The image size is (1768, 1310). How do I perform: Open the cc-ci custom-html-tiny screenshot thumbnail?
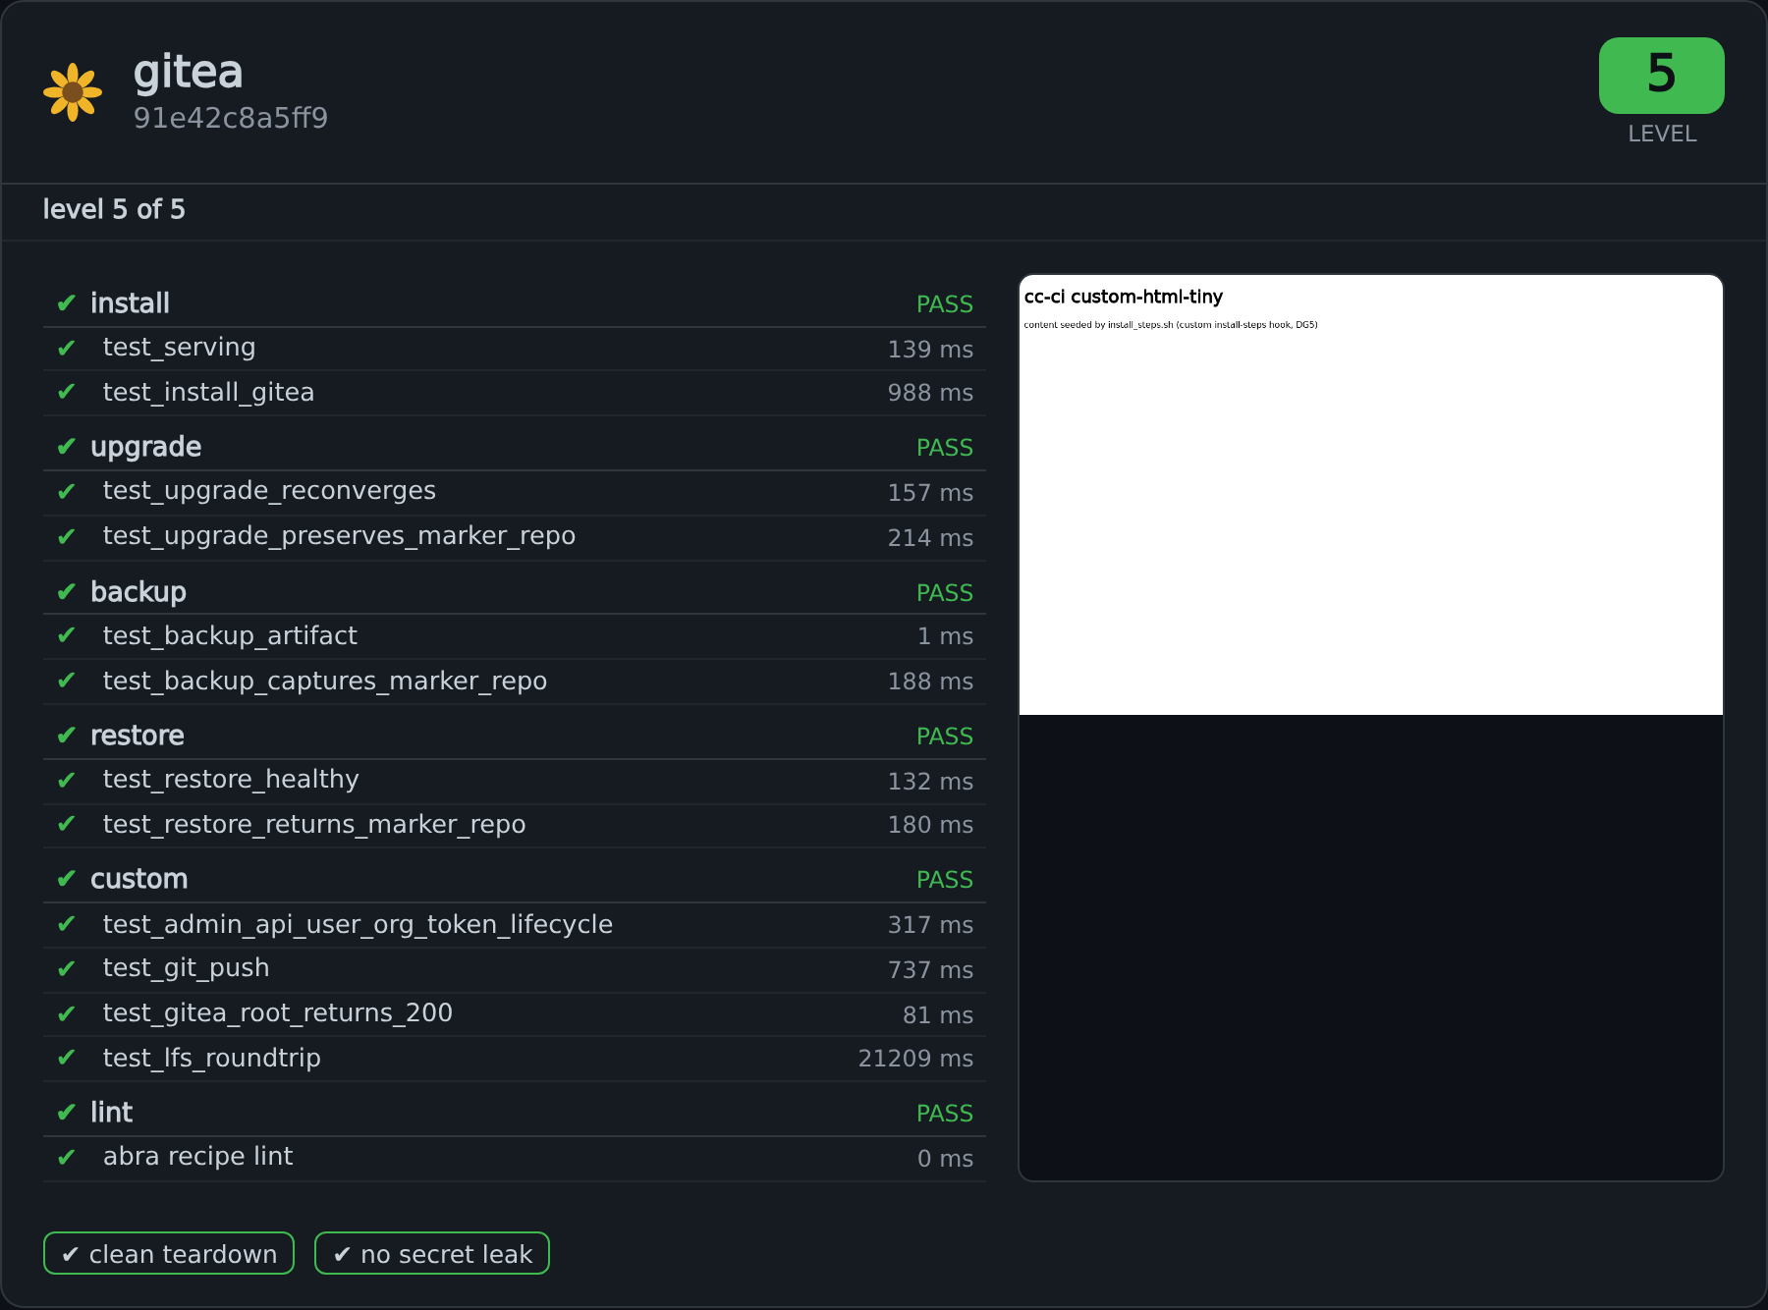click(x=1371, y=495)
